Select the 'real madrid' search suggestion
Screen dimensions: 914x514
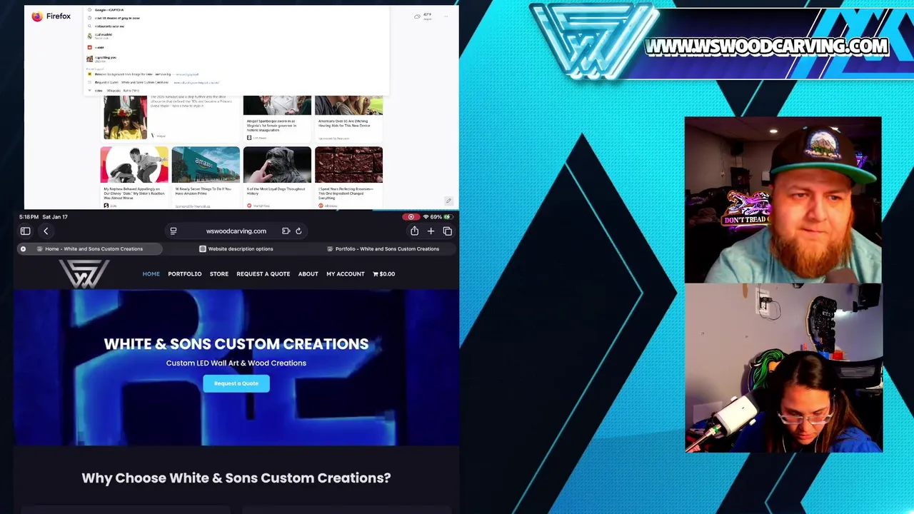pos(236,36)
